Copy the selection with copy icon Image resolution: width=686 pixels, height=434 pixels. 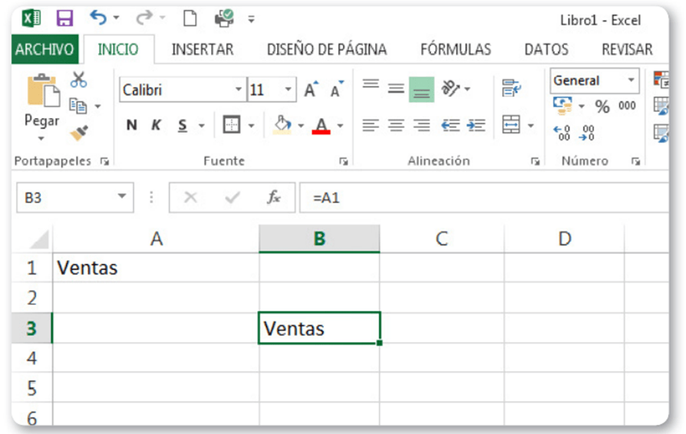coord(78,106)
